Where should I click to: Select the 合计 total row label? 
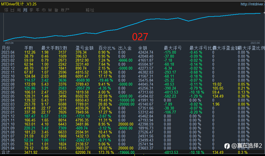click(x=6, y=153)
